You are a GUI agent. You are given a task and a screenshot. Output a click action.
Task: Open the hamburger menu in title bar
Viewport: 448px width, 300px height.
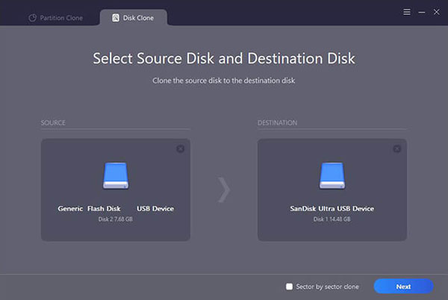(406, 13)
